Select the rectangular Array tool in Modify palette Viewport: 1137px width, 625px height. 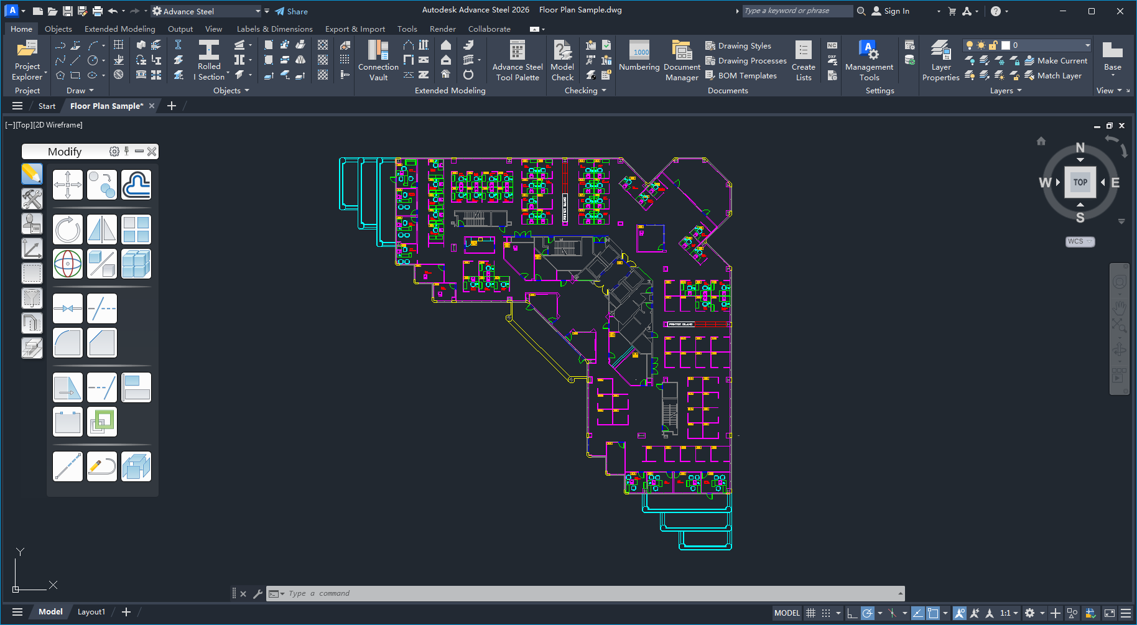pyautogui.click(x=136, y=229)
